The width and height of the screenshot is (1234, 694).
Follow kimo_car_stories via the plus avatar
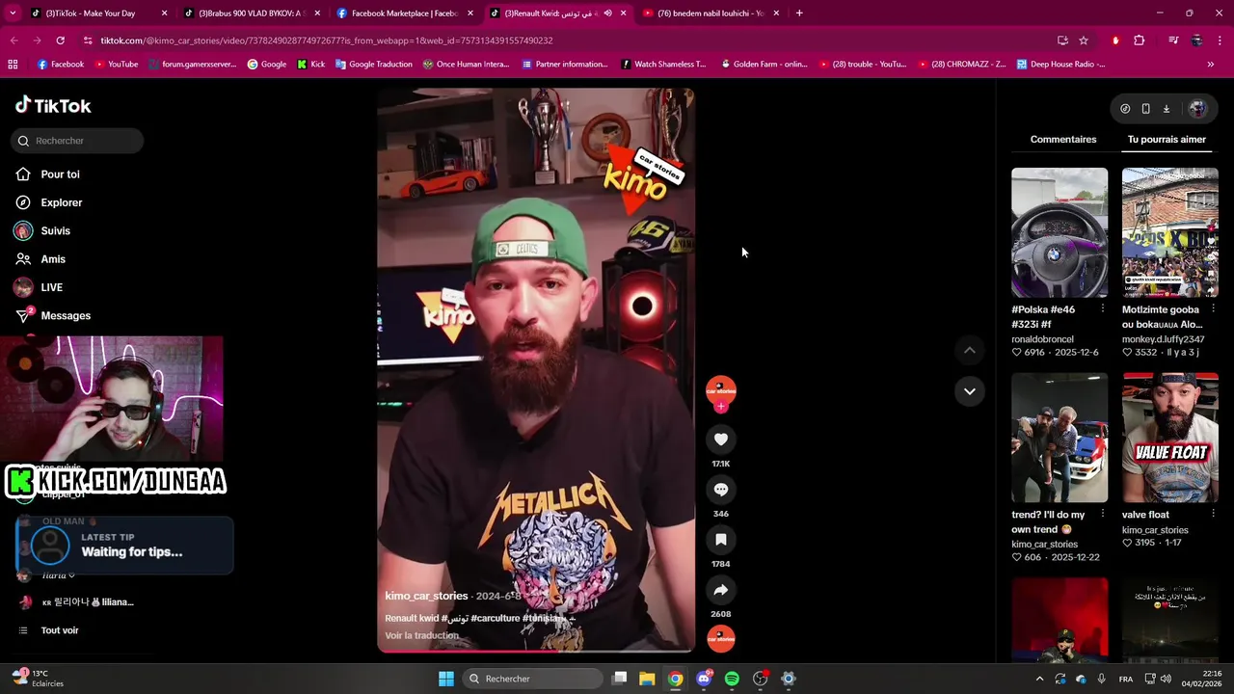(720, 406)
